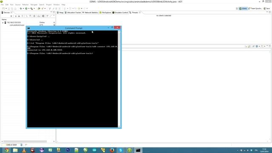Open File Explorer from the taskbar

(x=15, y=150)
